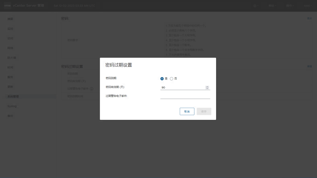Click the 编辑 link for 密码过期设置
The image size is (317, 178).
pyautogui.click(x=310, y=66)
